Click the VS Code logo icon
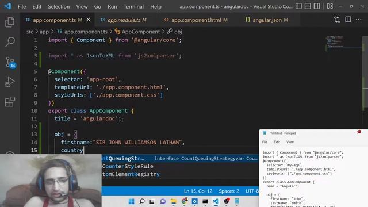368x207 pixels. coord(7,6)
